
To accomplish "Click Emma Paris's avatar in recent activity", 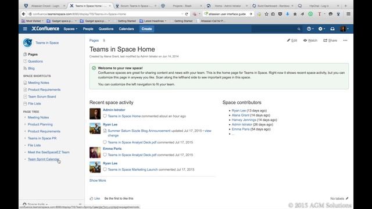I will pos(95,152).
